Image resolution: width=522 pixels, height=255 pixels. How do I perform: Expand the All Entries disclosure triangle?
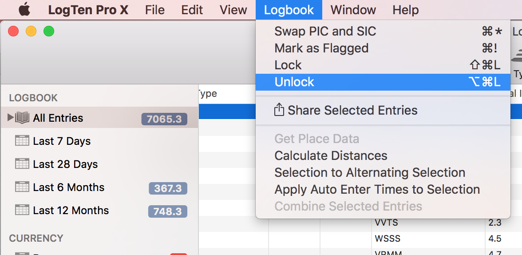pos(10,117)
